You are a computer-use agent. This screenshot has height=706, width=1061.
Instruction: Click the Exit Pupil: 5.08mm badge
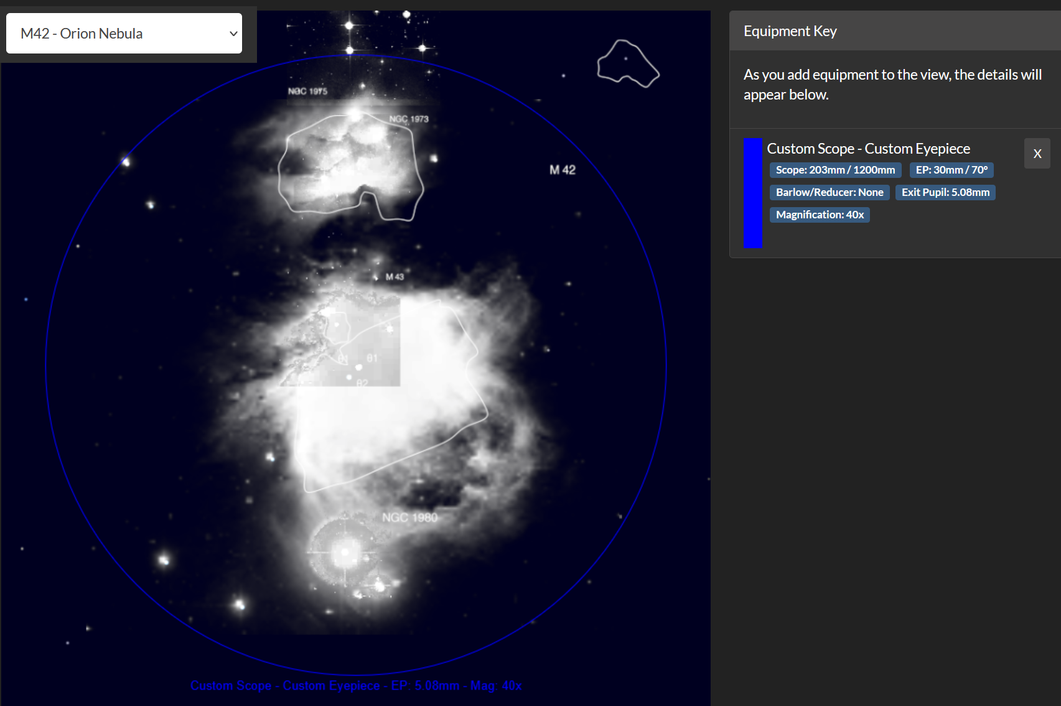pos(945,192)
